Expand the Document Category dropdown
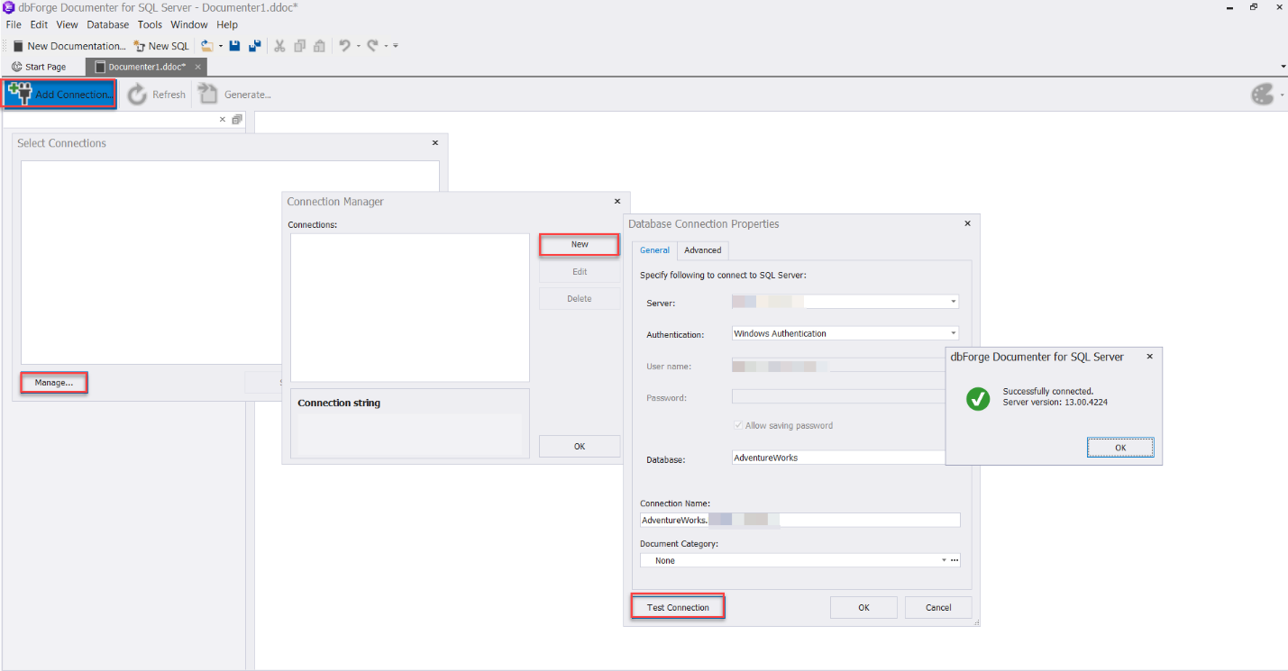 tap(944, 560)
